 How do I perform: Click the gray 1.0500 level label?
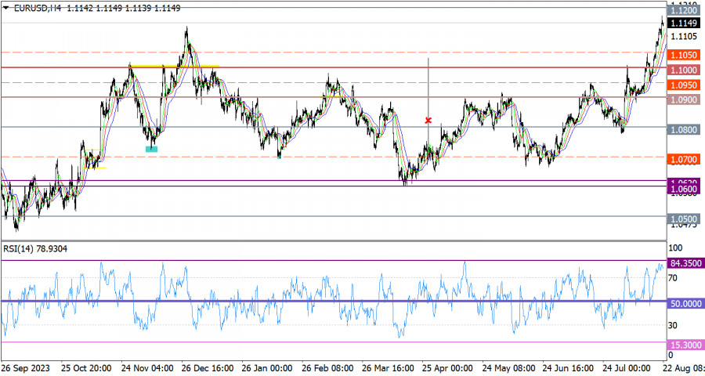pyautogui.click(x=683, y=219)
